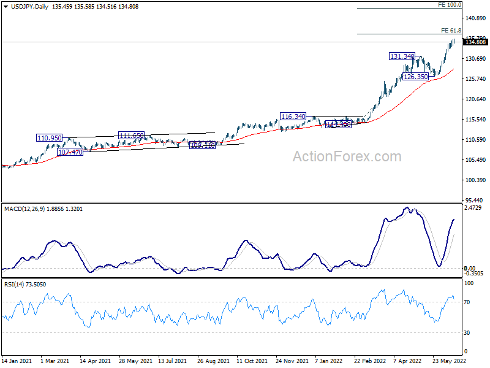The height and width of the screenshot is (368, 490).
Task: Click the 11 Oct 2021 date marker
Action: tap(252, 361)
